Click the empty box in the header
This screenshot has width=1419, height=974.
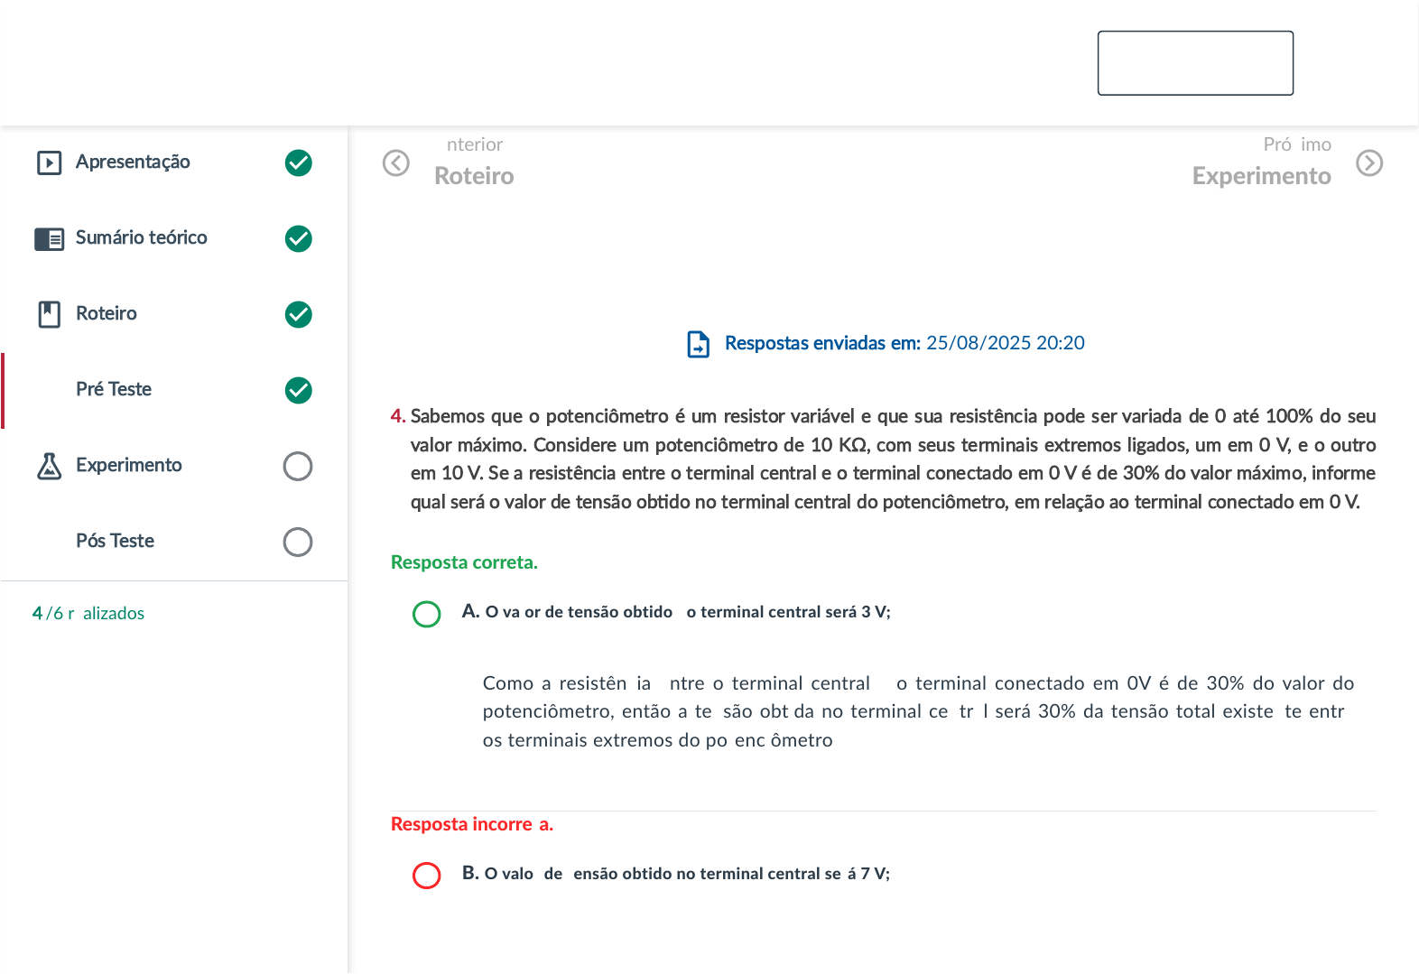coord(1195,63)
